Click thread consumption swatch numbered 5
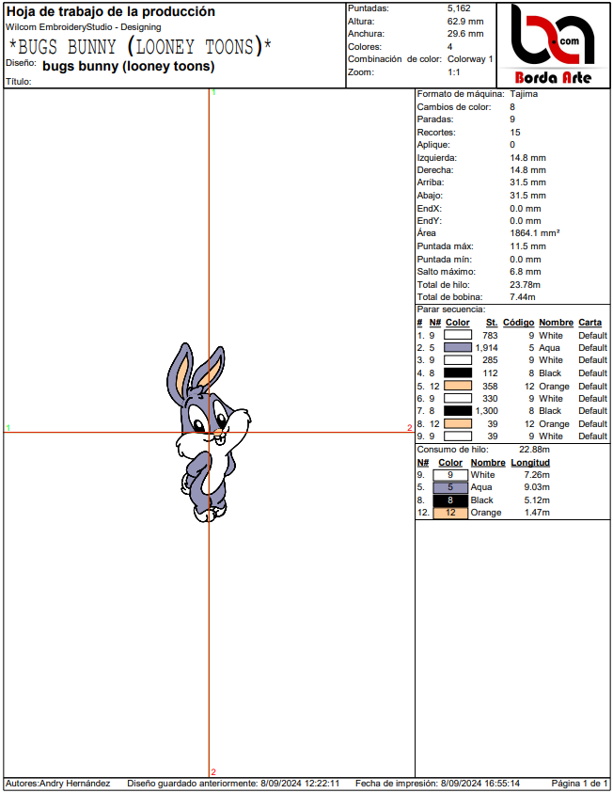The height and width of the screenshot is (793, 613). (x=450, y=487)
